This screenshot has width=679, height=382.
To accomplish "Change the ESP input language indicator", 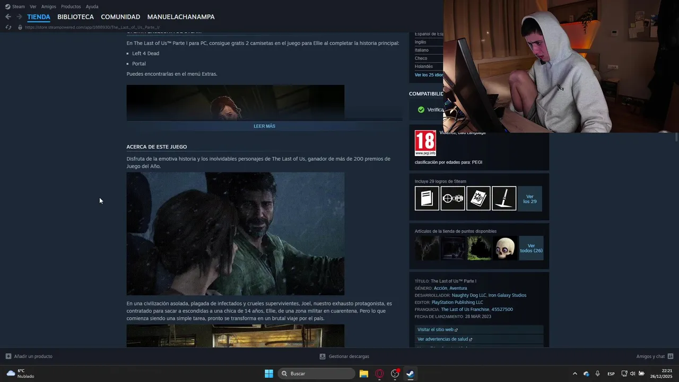I will tap(611, 374).
